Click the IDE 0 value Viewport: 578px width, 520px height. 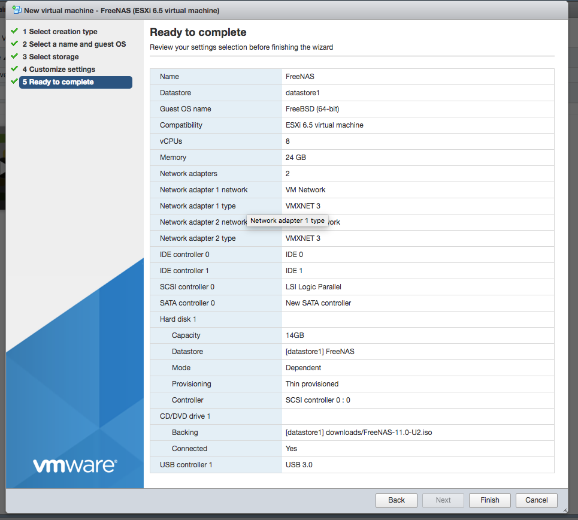294,255
